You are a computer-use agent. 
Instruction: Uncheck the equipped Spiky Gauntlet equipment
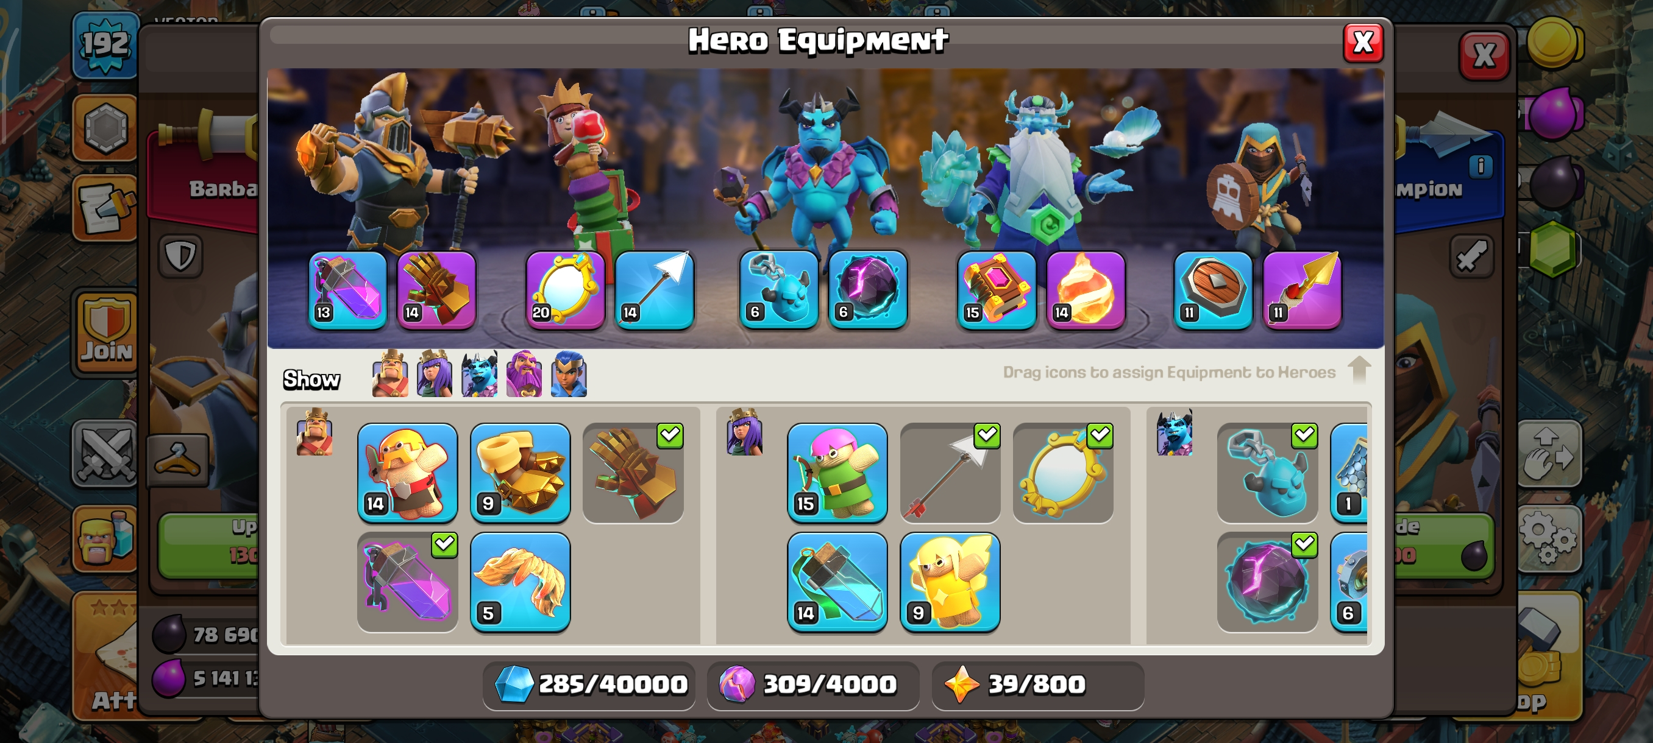pyautogui.click(x=633, y=473)
